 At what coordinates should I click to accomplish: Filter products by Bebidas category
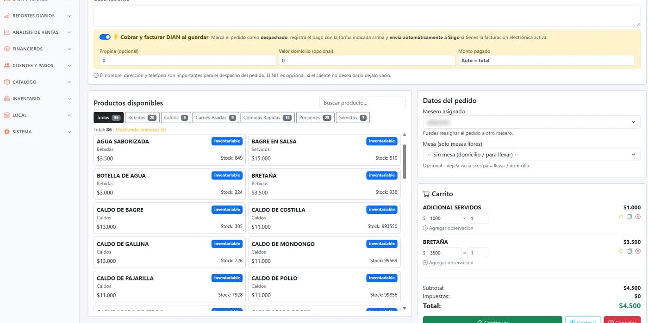click(x=143, y=118)
